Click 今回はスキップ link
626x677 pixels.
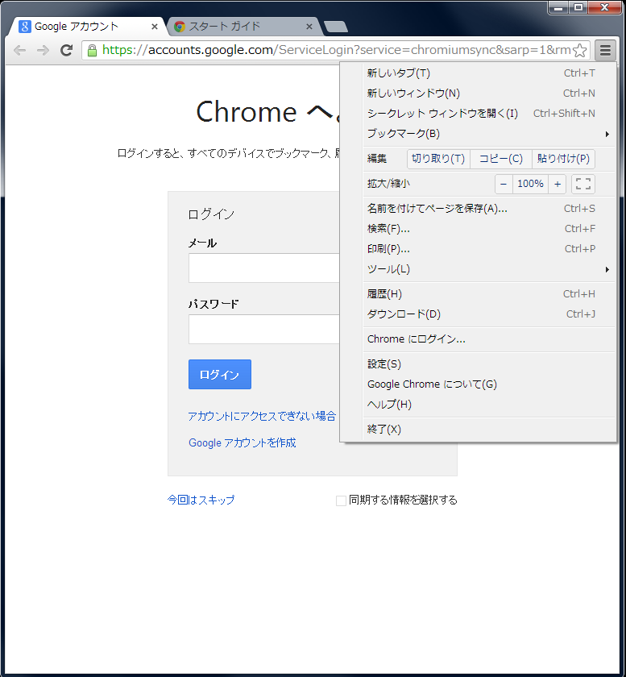click(201, 500)
